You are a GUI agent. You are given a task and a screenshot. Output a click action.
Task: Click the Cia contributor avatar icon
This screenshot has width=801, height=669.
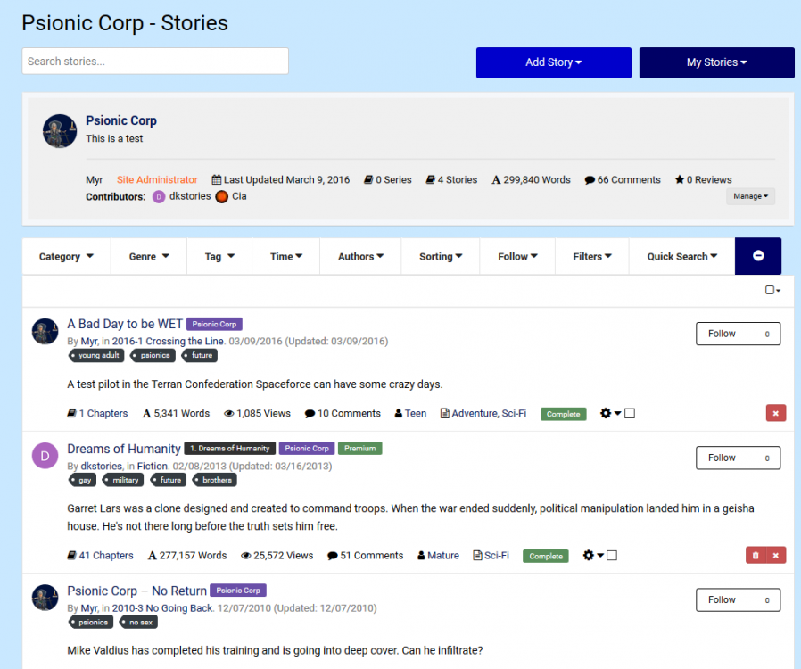[x=221, y=196]
